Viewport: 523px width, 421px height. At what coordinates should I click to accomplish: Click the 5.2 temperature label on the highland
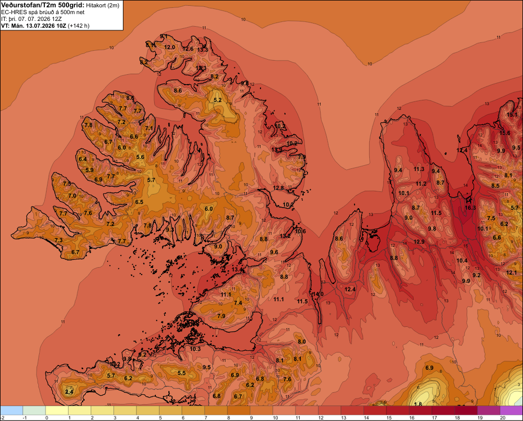pyautogui.click(x=218, y=100)
